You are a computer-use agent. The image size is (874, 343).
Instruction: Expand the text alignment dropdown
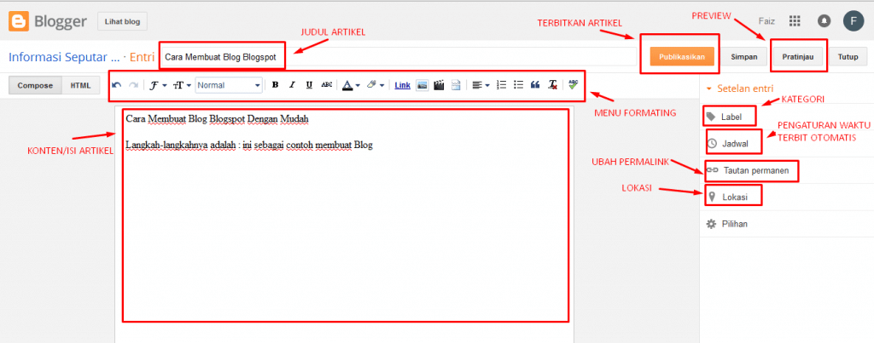pyautogui.click(x=481, y=85)
